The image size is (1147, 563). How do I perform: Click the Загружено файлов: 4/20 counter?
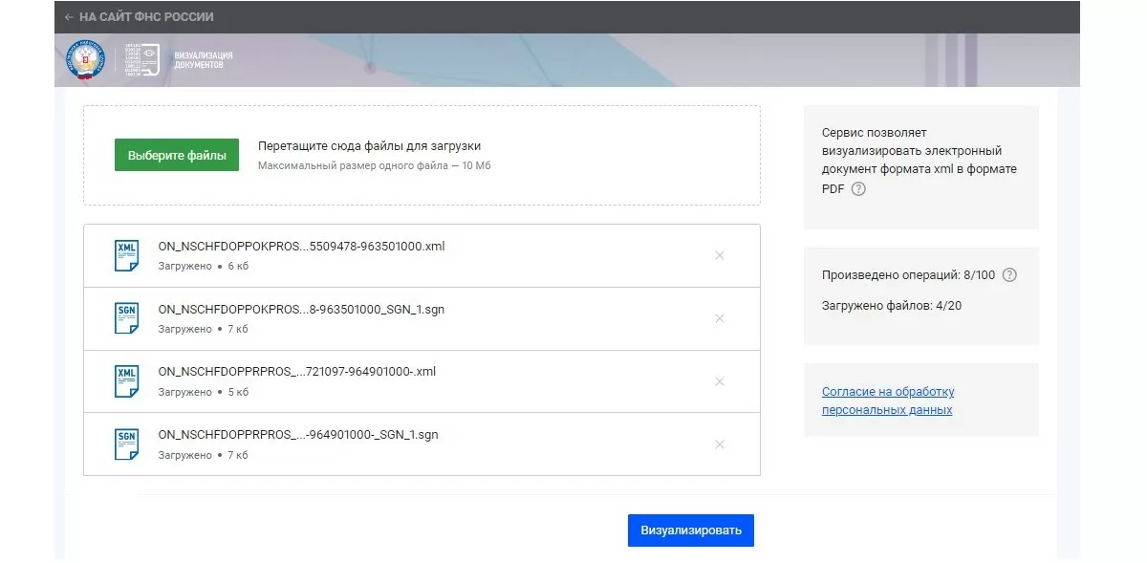click(x=892, y=306)
